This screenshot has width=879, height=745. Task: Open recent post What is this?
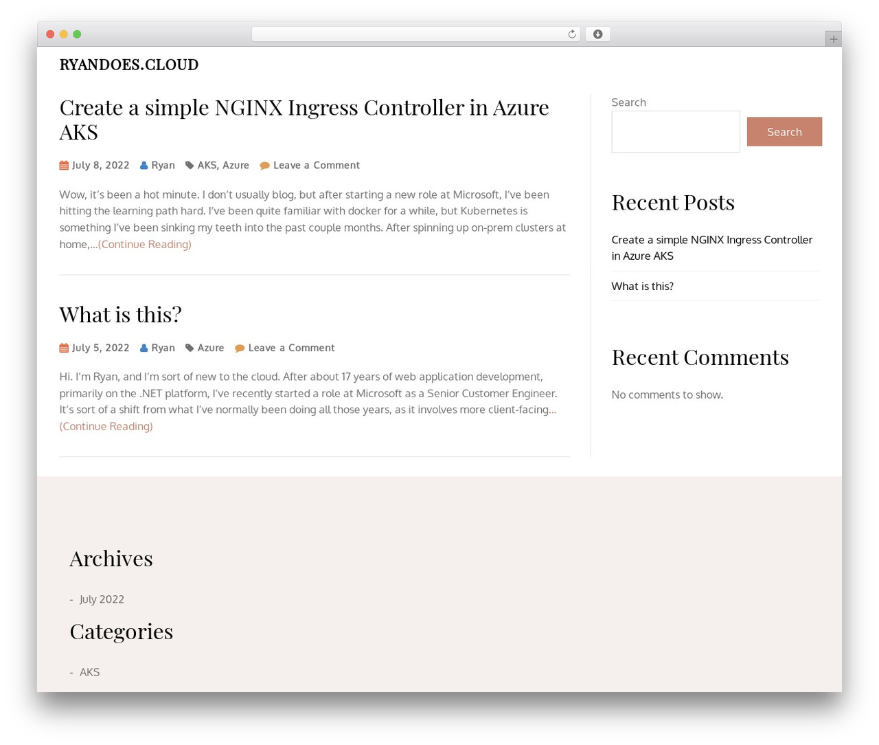coord(643,286)
